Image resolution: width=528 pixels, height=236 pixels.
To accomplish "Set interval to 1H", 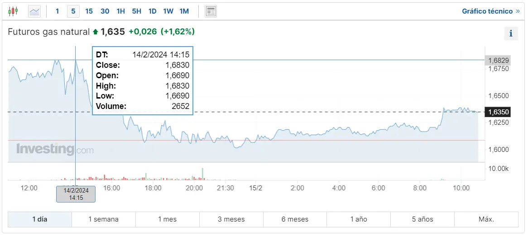I will coord(121,11).
